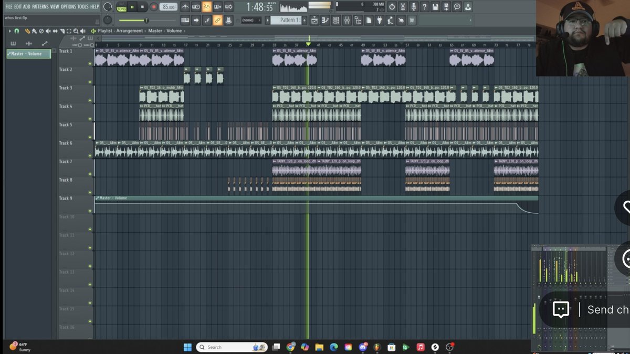Open the Project picker file icon

369,20
